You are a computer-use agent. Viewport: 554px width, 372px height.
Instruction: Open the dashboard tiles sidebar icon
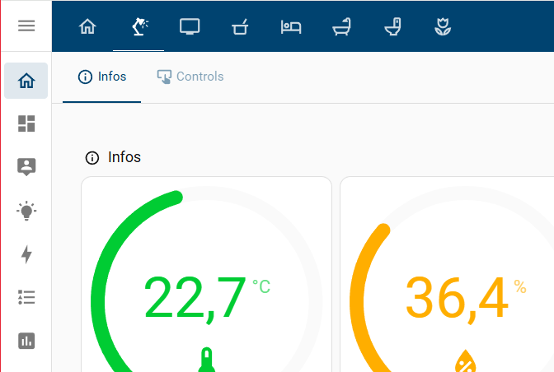(x=26, y=123)
